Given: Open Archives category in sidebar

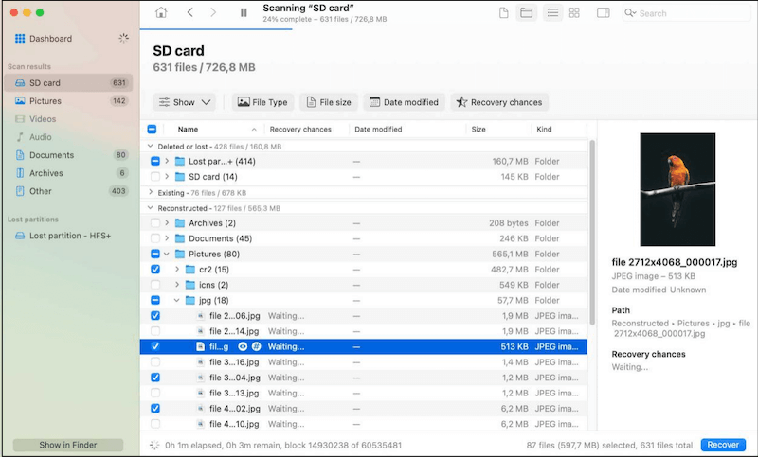Looking at the screenshot, I should tap(68, 173).
